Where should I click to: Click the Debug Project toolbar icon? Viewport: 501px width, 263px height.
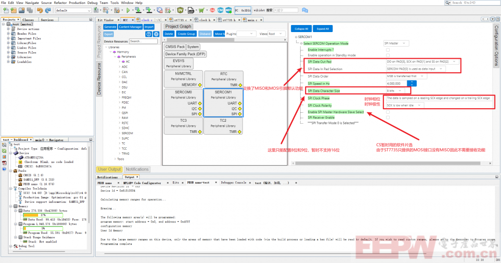pyautogui.click(x=168, y=10)
